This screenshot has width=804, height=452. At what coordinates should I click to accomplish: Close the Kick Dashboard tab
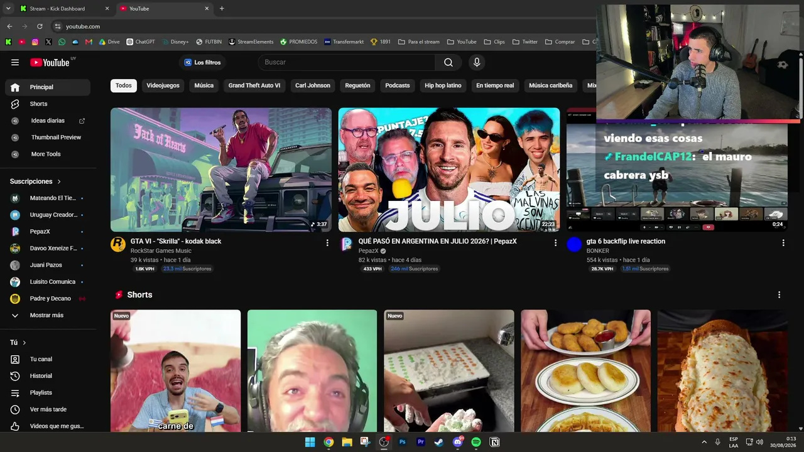click(107, 9)
